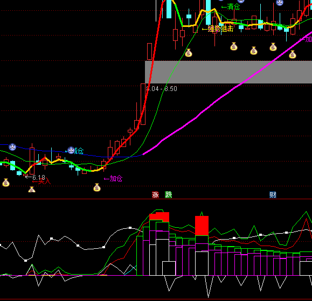Click the red 买入 signal text

point(41,181)
